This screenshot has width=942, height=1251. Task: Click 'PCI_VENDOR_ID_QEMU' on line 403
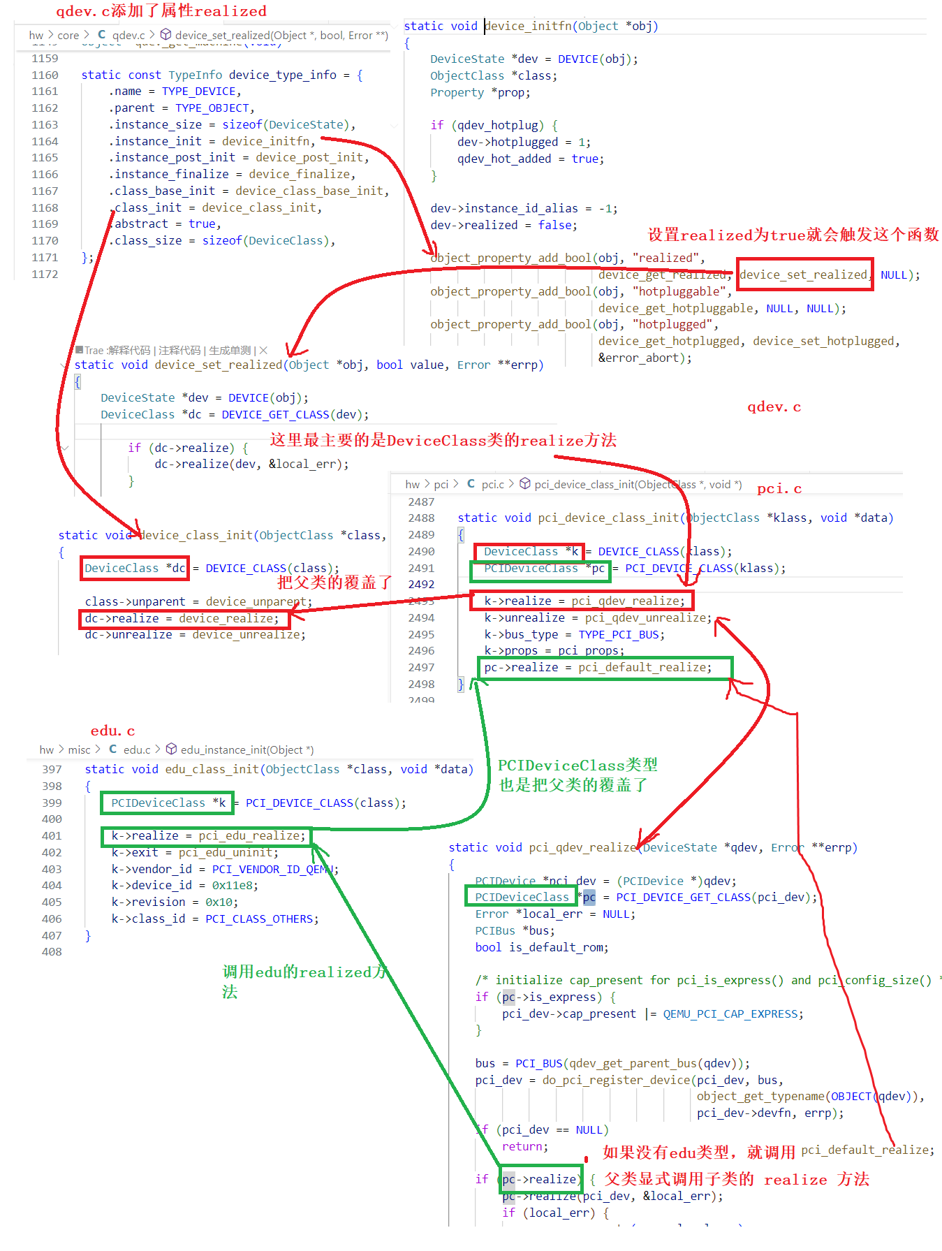pyautogui.click(x=273, y=869)
